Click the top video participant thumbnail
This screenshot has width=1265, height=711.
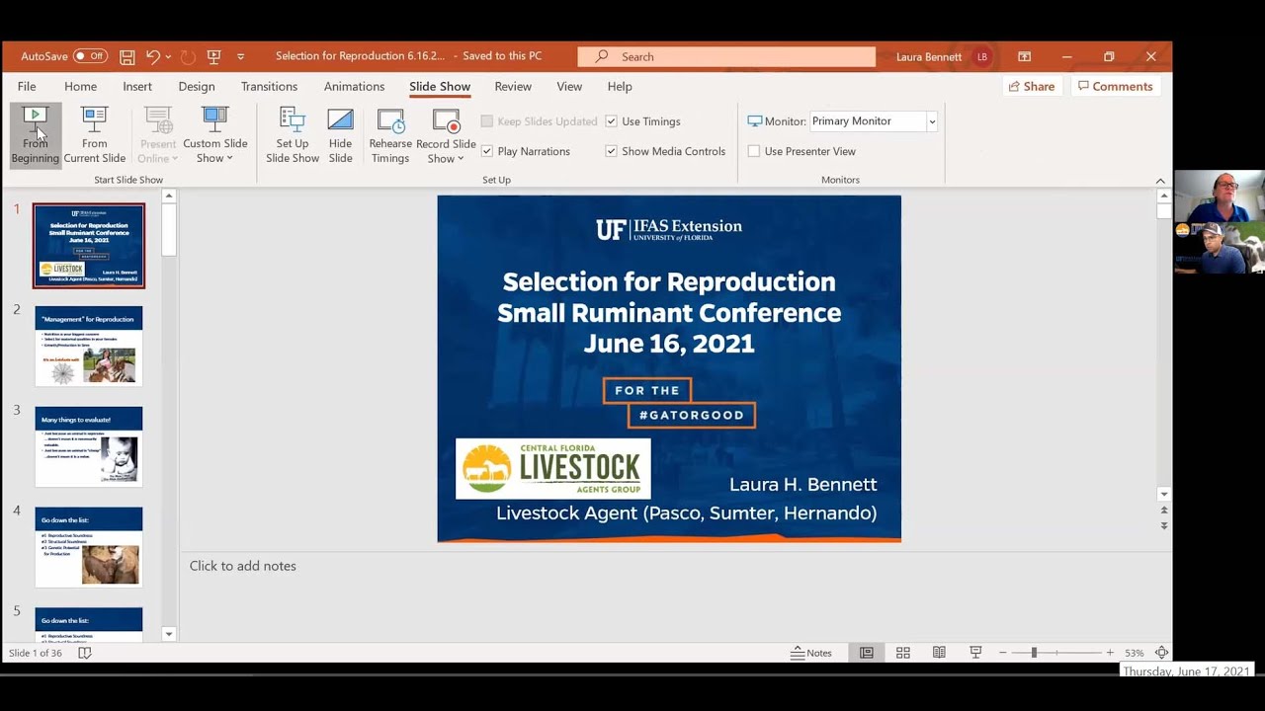click(1219, 196)
